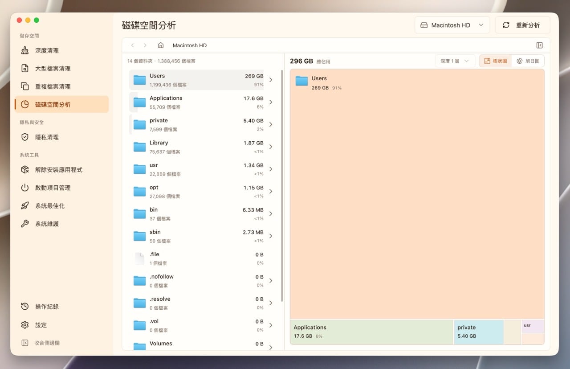Click the home icon in path bar
Viewport: 570px width, 369px height.
[161, 45]
